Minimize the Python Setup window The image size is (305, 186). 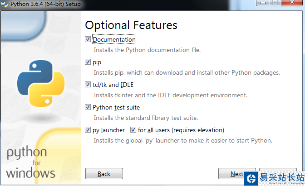pos(263,3)
